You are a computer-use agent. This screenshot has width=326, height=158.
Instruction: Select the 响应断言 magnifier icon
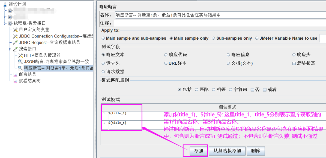pos(20,67)
